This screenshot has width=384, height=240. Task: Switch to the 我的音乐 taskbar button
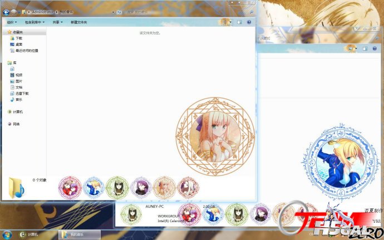coord(80,234)
